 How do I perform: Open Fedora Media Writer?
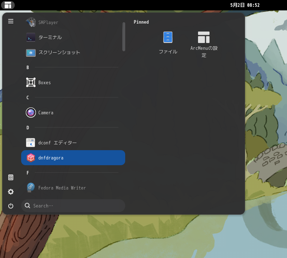[73, 188]
